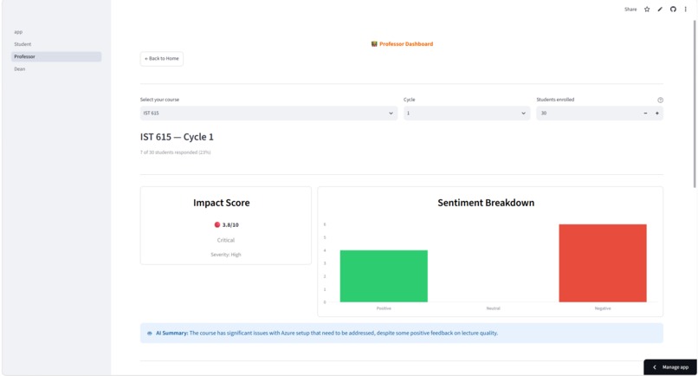Select the Professor page in sidebar
The width and height of the screenshot is (698, 376).
56,56
